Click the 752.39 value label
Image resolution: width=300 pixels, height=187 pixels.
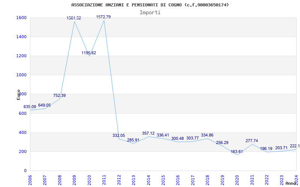[59, 95]
